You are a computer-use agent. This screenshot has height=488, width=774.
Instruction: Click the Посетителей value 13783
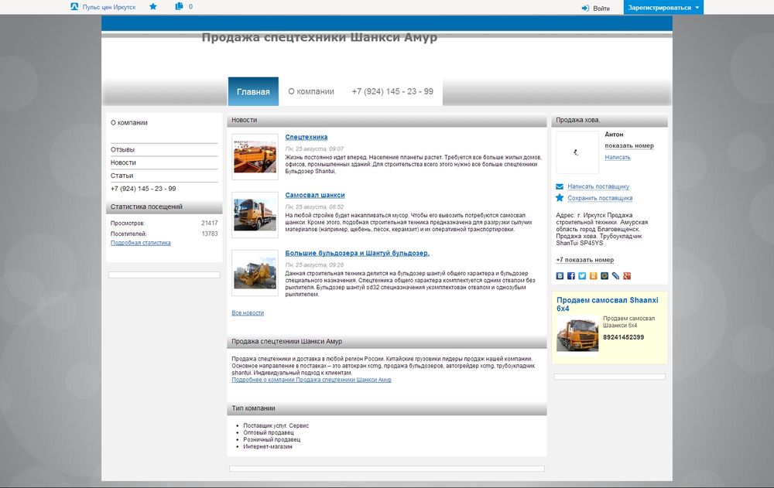pos(209,234)
